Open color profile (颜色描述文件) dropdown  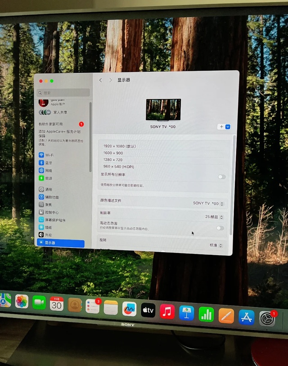pos(208,203)
